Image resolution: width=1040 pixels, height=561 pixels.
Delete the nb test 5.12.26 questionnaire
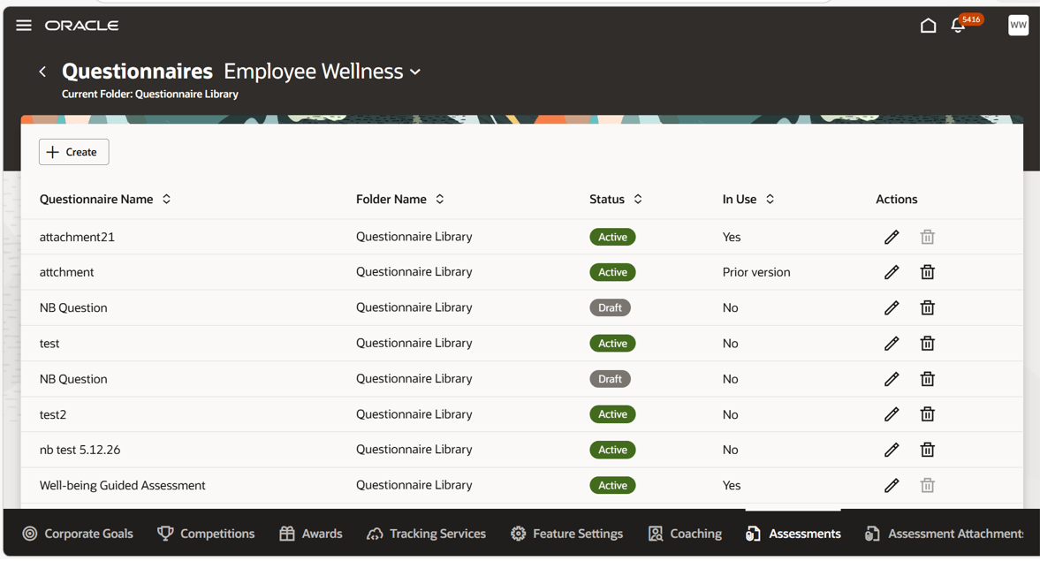click(x=927, y=450)
